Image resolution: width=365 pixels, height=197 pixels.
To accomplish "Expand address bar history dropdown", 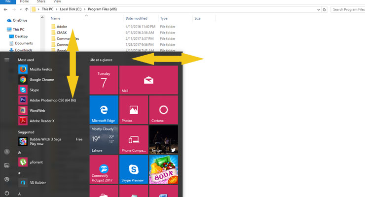I will 319,9.
